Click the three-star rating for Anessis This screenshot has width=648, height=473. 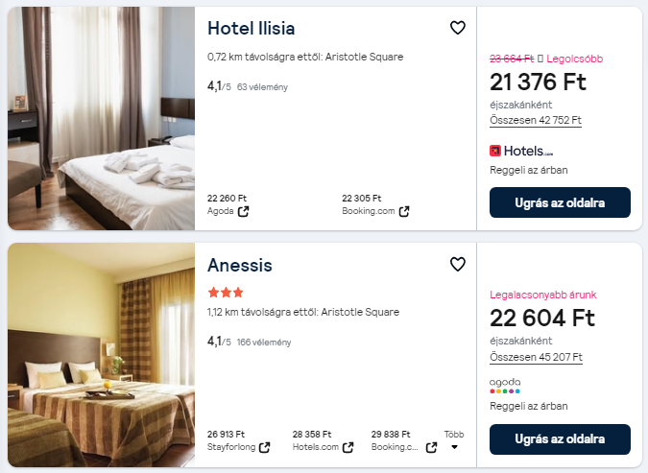pyautogui.click(x=226, y=293)
